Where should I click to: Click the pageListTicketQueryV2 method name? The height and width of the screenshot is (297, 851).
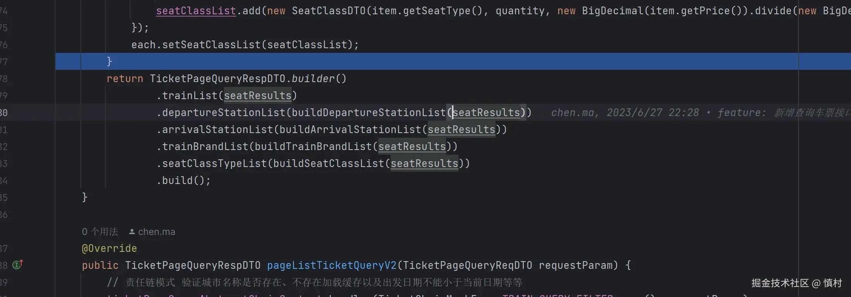332,265
